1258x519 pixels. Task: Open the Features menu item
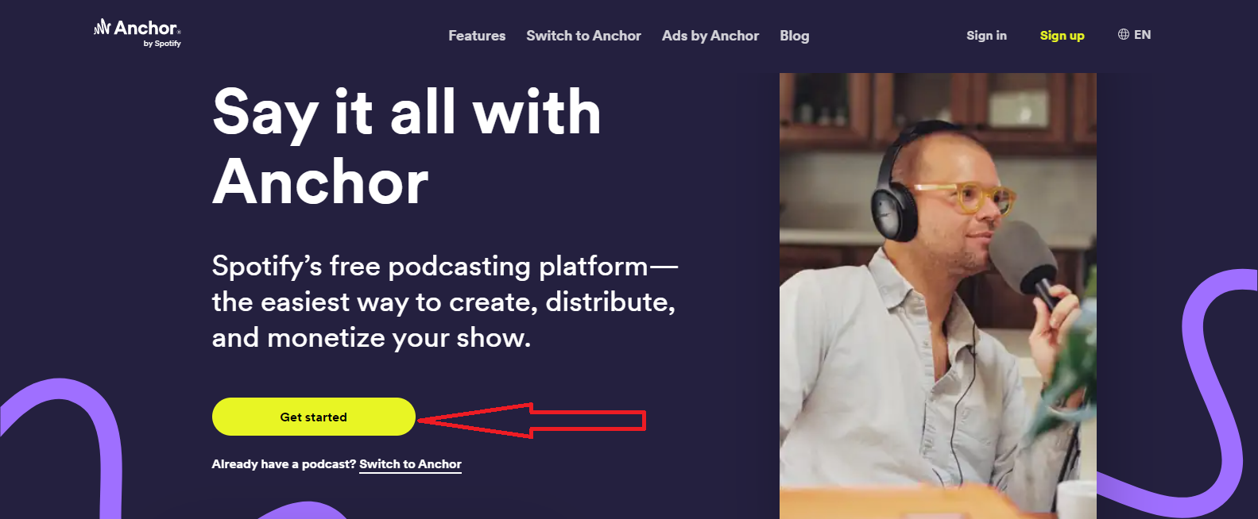(477, 36)
